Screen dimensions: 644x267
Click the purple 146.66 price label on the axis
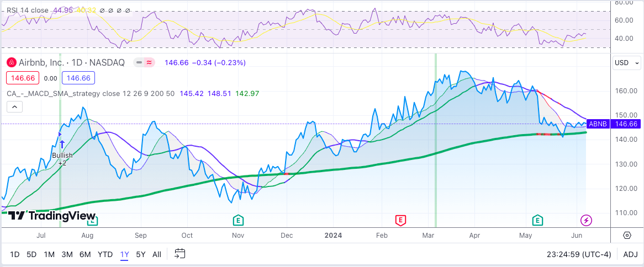(x=626, y=124)
